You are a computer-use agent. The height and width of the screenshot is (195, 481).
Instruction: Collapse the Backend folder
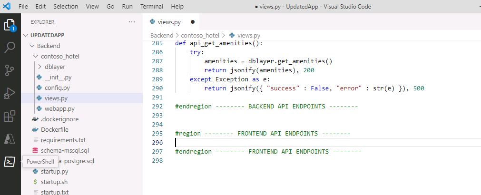click(x=48, y=46)
